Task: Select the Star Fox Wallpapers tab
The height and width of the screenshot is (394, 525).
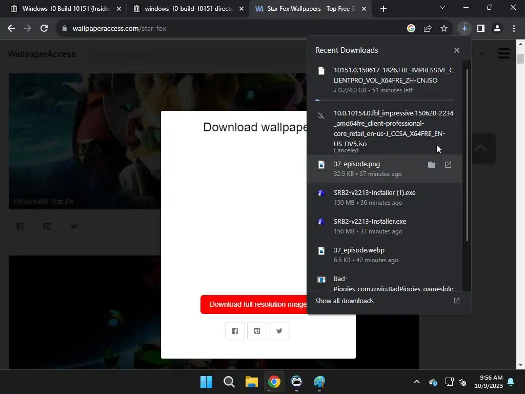Action: pos(310,9)
